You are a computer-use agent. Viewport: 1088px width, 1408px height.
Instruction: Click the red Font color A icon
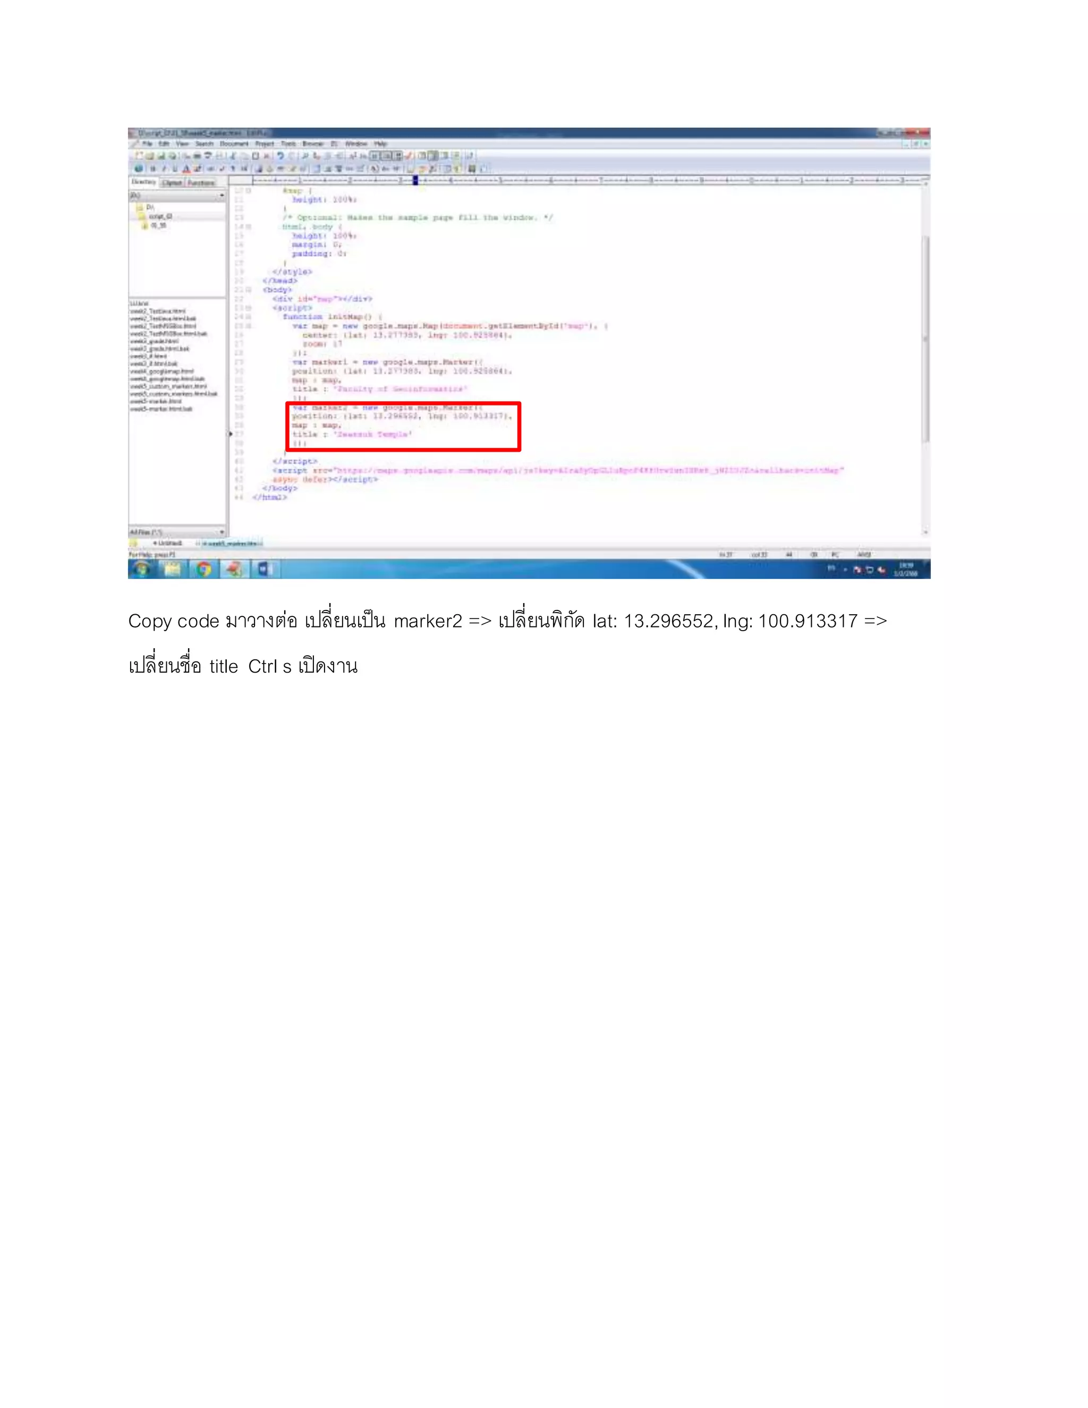tap(186, 169)
